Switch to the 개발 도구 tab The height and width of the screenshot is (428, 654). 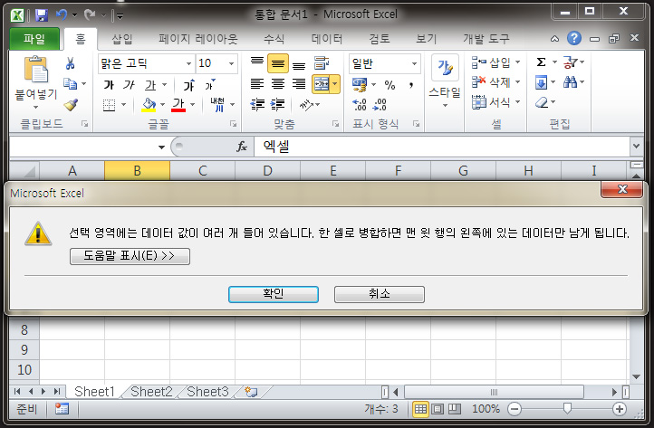pos(486,39)
